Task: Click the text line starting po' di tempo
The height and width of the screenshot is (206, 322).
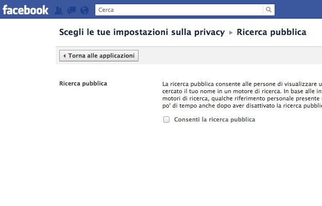Action: (242, 106)
